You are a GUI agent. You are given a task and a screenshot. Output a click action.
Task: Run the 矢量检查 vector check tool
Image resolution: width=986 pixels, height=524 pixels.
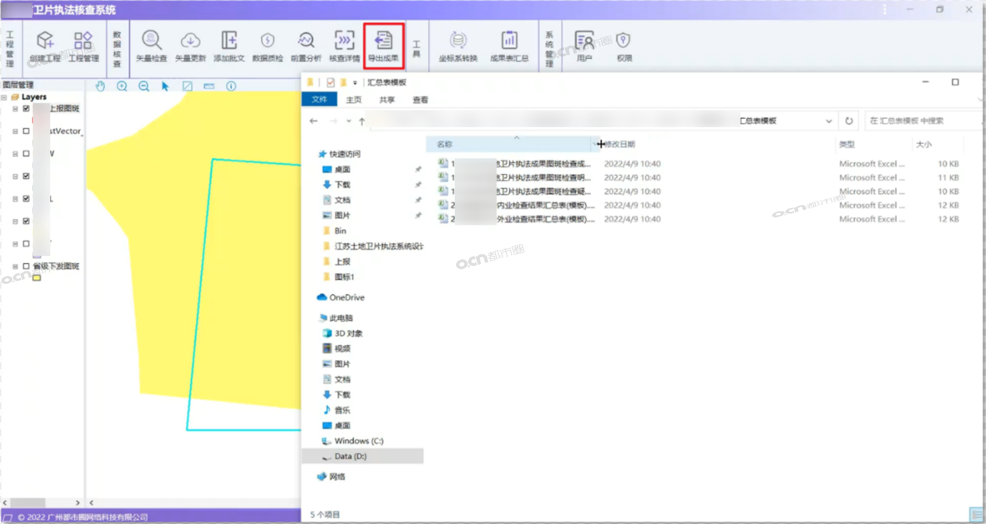pyautogui.click(x=151, y=46)
